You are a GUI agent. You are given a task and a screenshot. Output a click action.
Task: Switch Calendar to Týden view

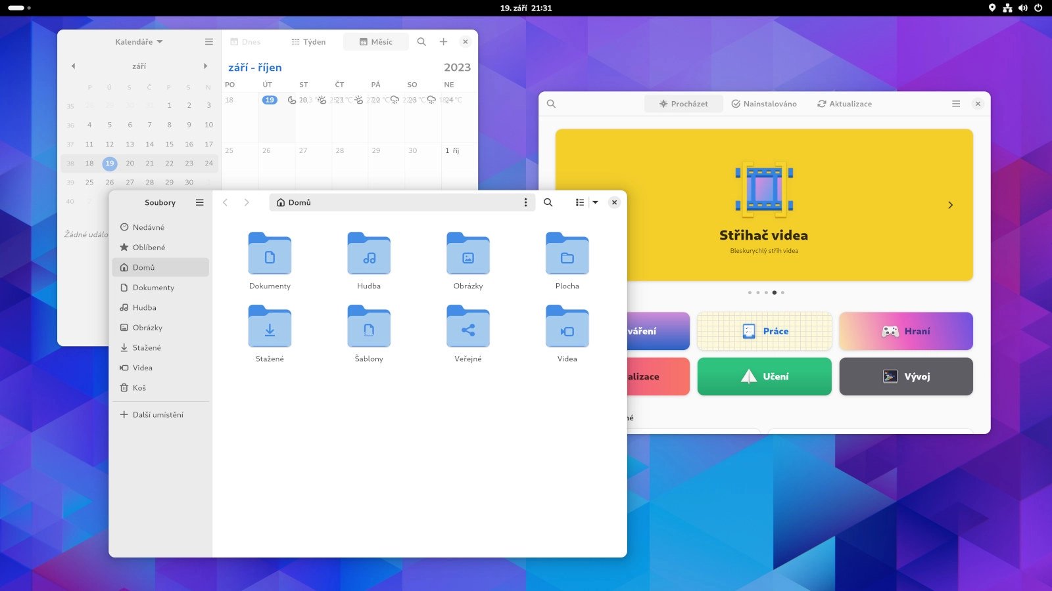click(309, 41)
